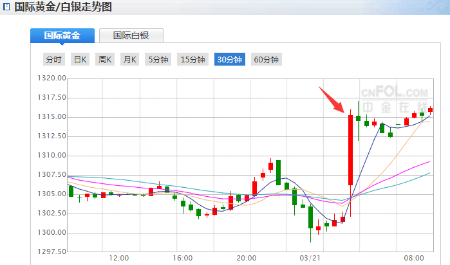450x265 pixels.
Task: Click the 1315.00 price axis label
Action: [x=52, y=116]
